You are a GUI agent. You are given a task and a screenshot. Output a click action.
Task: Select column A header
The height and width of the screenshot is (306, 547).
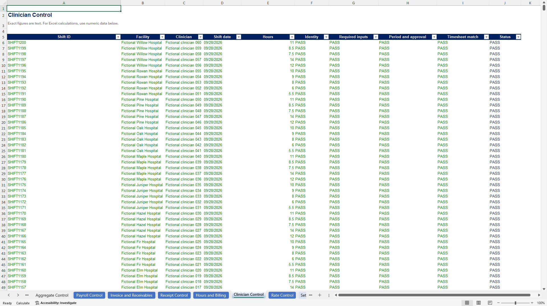(x=64, y=3)
